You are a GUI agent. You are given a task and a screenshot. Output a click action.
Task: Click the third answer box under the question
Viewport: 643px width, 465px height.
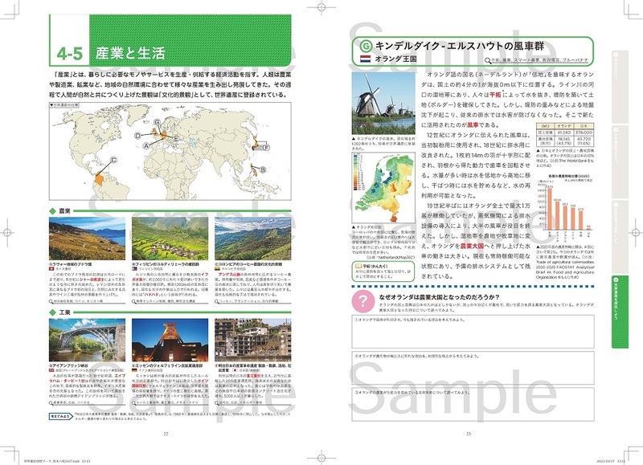(473, 405)
